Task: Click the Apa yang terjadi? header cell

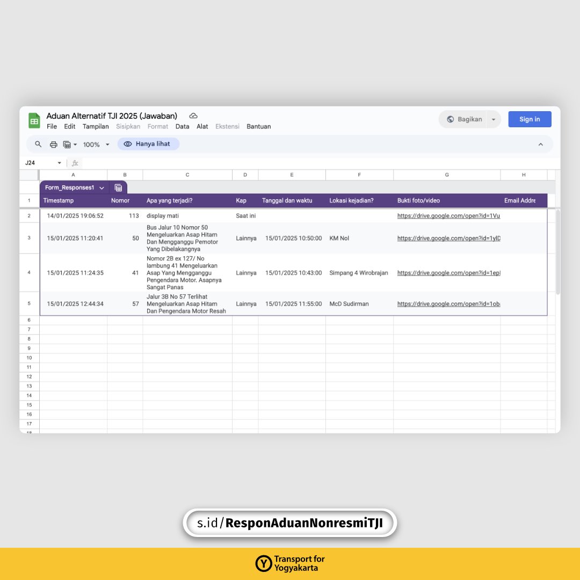Action: pyautogui.click(x=187, y=200)
